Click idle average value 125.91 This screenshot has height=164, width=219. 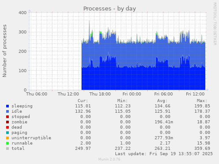click(163, 111)
